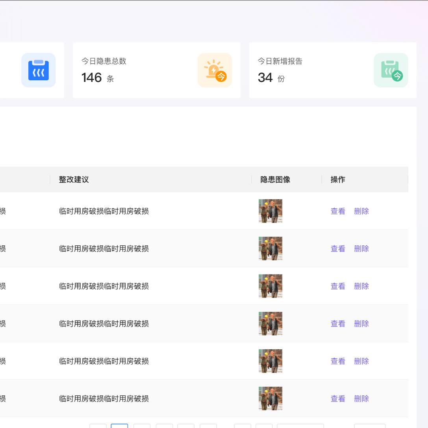The width and height of the screenshot is (428, 428).
Task: Click the blue clipboard statistics icon
Action: (x=38, y=70)
